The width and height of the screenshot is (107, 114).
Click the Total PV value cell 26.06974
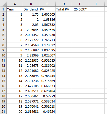pos(80,9)
